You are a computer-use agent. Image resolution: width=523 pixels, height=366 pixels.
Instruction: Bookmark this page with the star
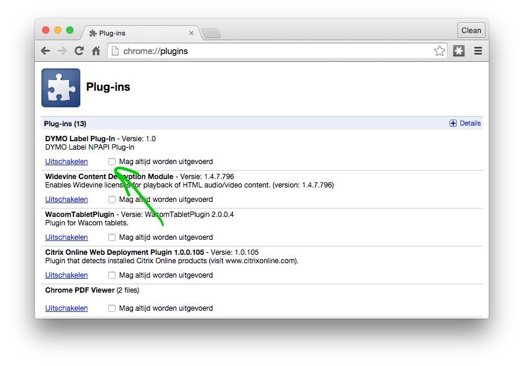(440, 51)
